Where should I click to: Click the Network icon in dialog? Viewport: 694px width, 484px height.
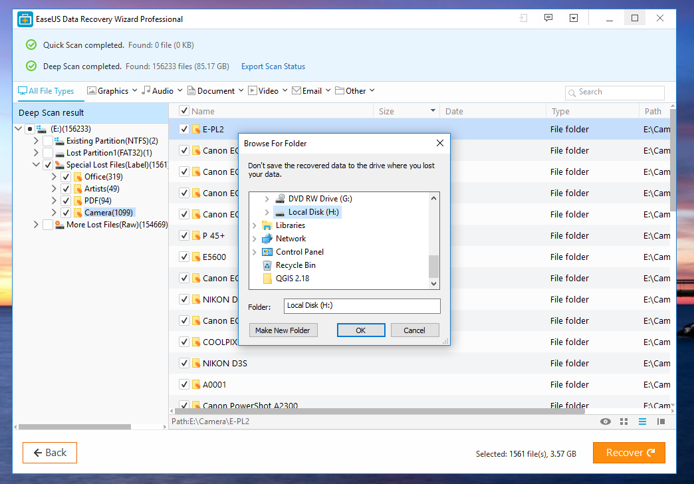[x=267, y=239]
